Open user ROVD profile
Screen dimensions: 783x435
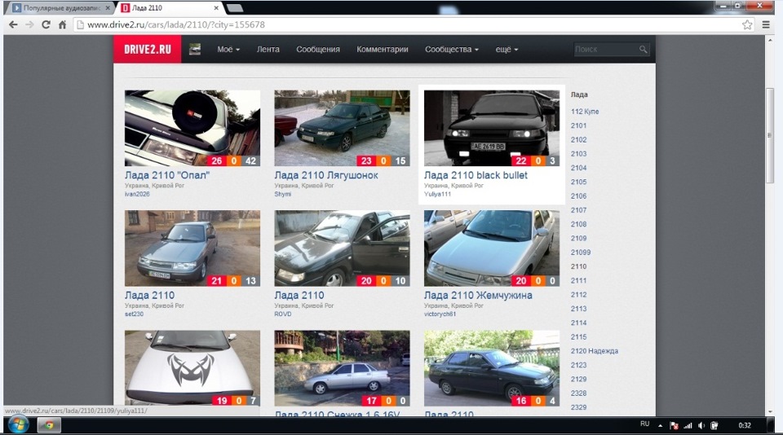pyautogui.click(x=283, y=314)
